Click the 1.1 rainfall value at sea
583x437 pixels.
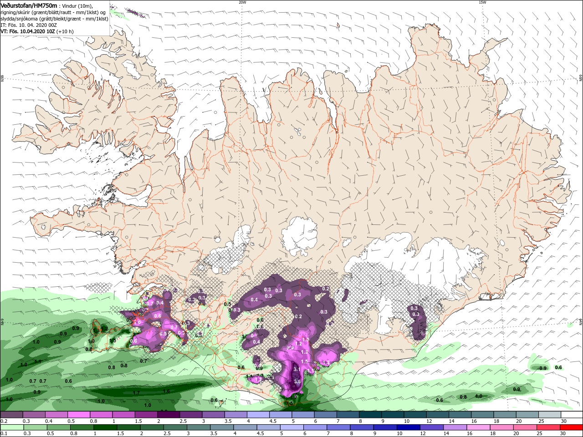pos(38,361)
